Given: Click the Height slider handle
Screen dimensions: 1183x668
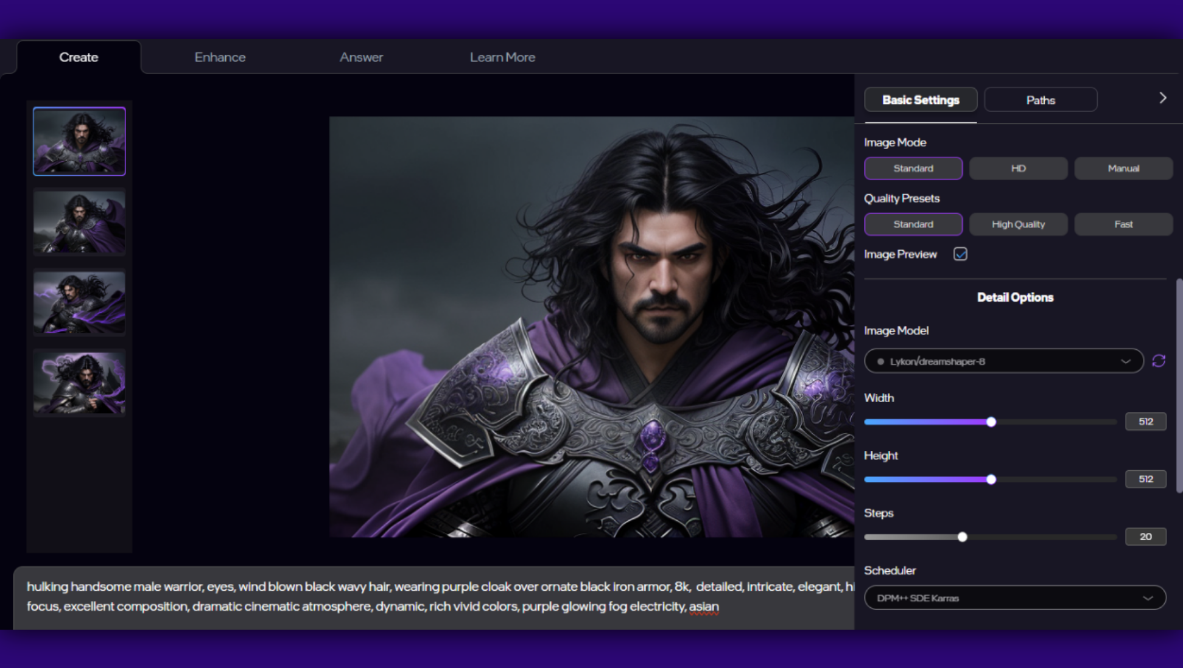Looking at the screenshot, I should [991, 479].
